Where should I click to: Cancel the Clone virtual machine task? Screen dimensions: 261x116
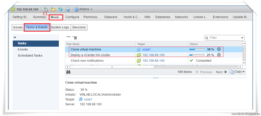(x=219, y=49)
